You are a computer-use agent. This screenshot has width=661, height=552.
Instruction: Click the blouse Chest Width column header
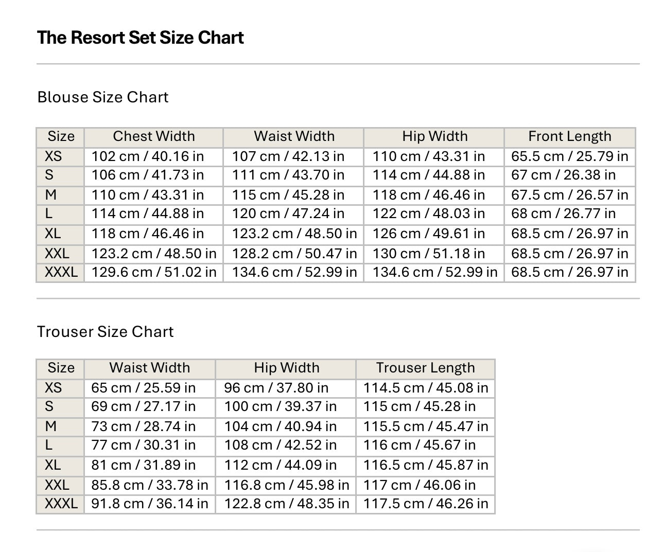(154, 136)
